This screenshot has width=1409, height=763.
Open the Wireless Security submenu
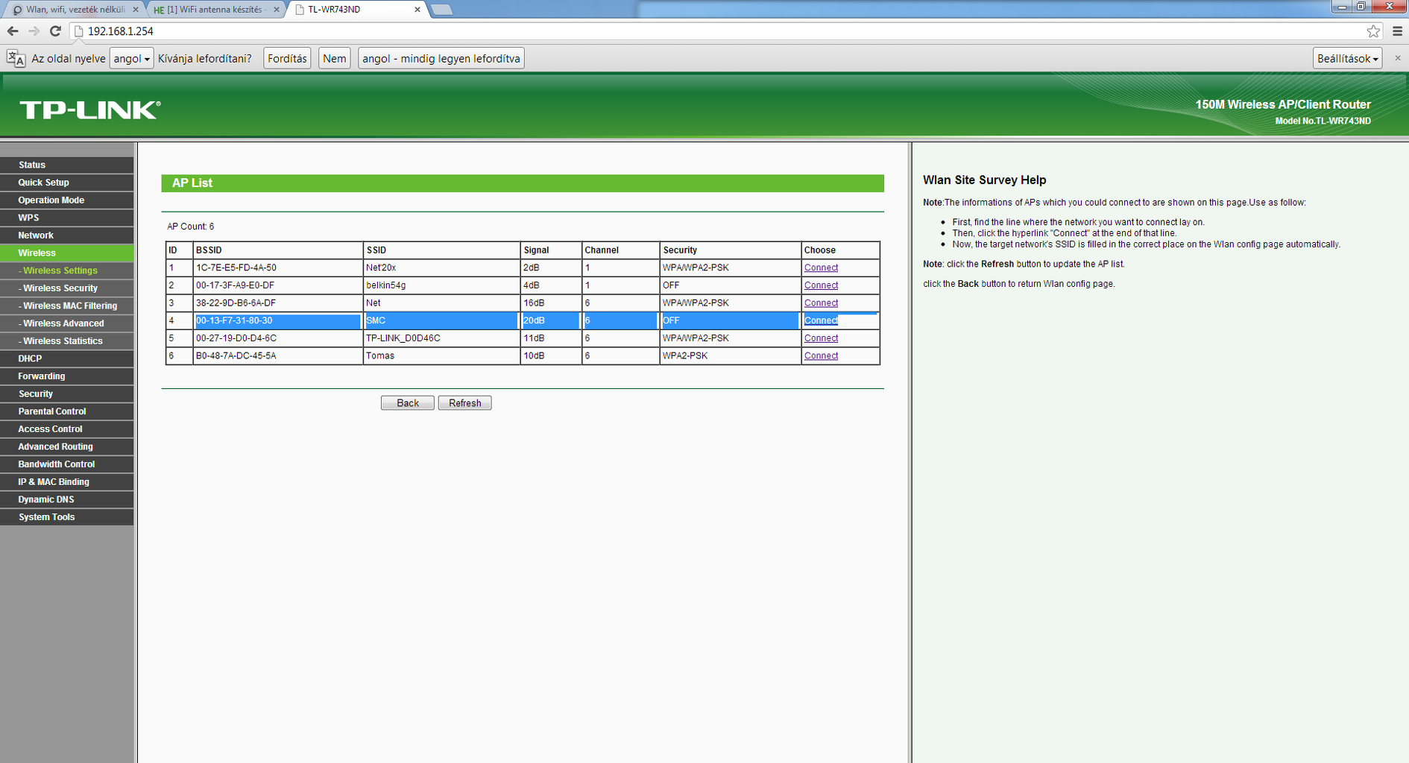[x=67, y=288]
